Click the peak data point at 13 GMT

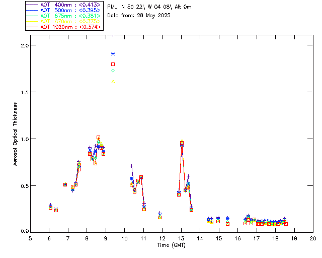[182, 143]
